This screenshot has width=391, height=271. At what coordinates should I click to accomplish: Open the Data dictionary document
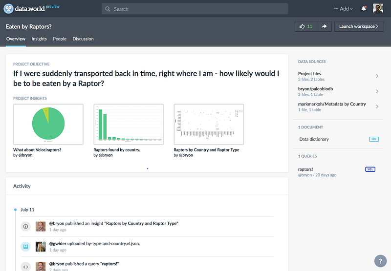314,139
